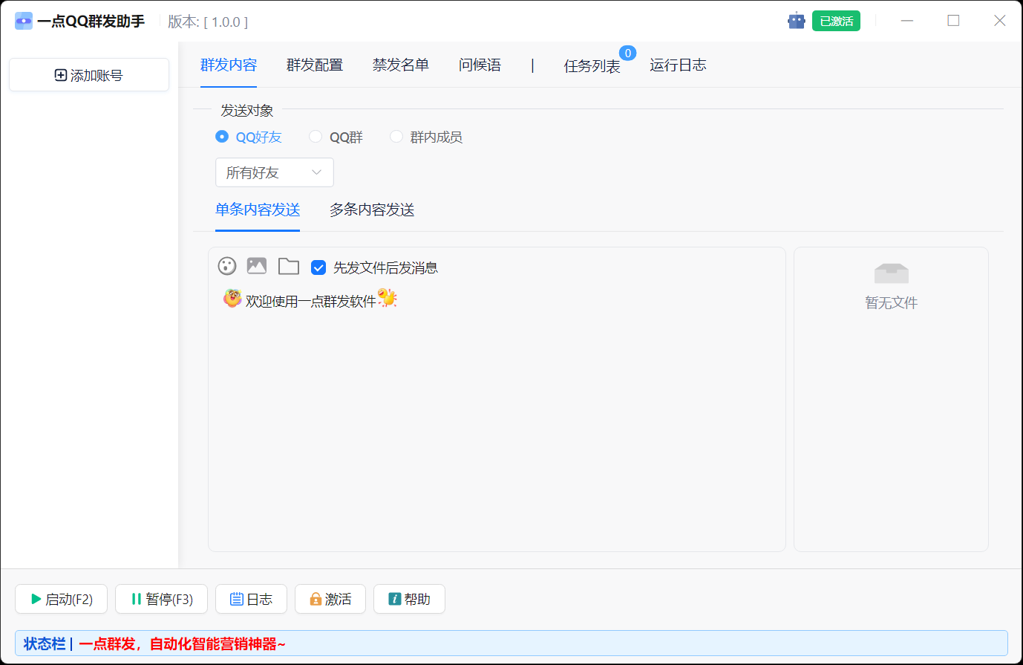Open the 所有好友 dropdown
Viewport: 1023px width, 665px height.
pyautogui.click(x=274, y=172)
